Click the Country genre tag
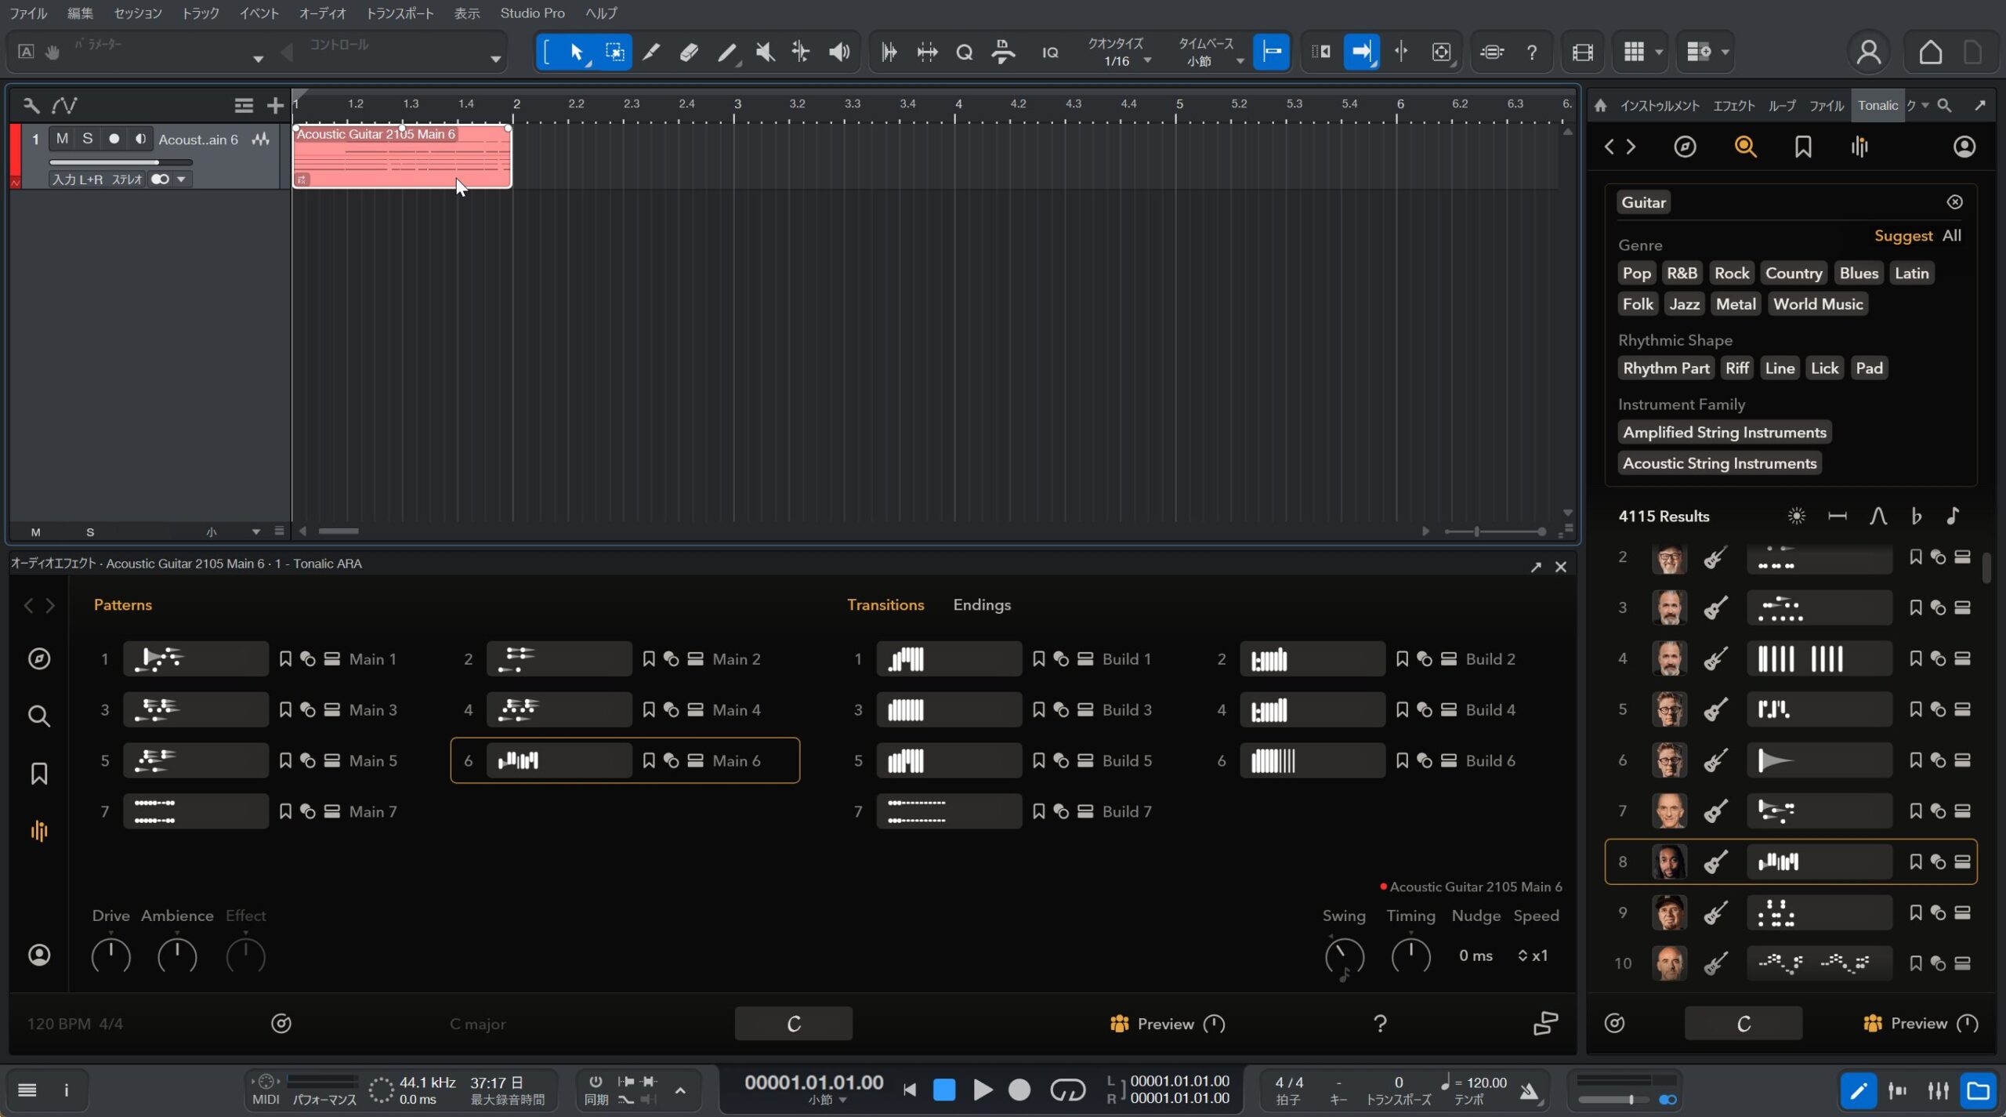 coord(1793,273)
